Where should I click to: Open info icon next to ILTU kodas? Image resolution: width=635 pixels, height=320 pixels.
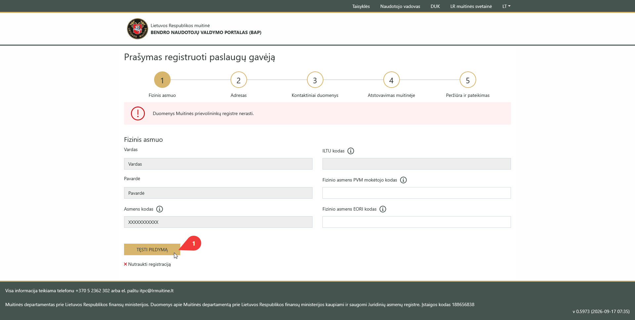[x=351, y=151]
